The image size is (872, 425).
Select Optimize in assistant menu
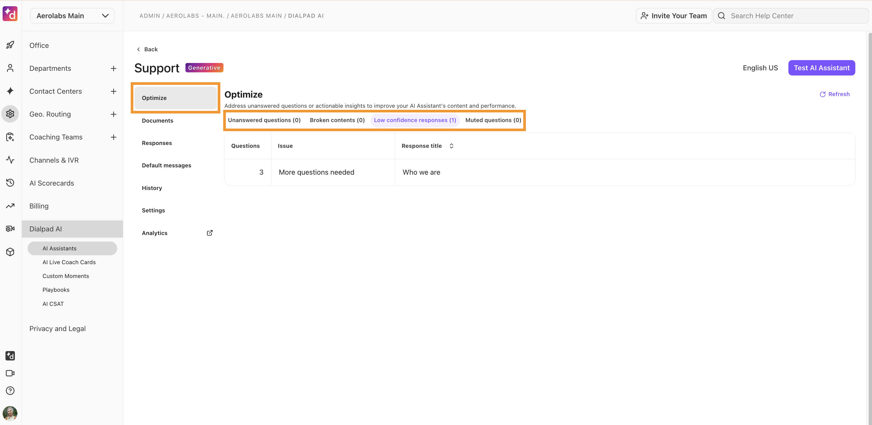point(175,98)
